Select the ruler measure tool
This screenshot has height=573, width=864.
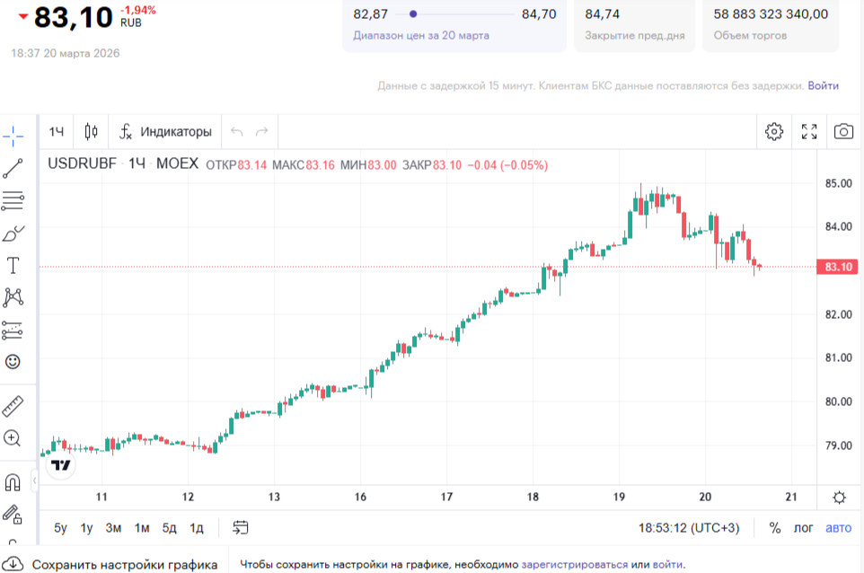tap(13, 405)
